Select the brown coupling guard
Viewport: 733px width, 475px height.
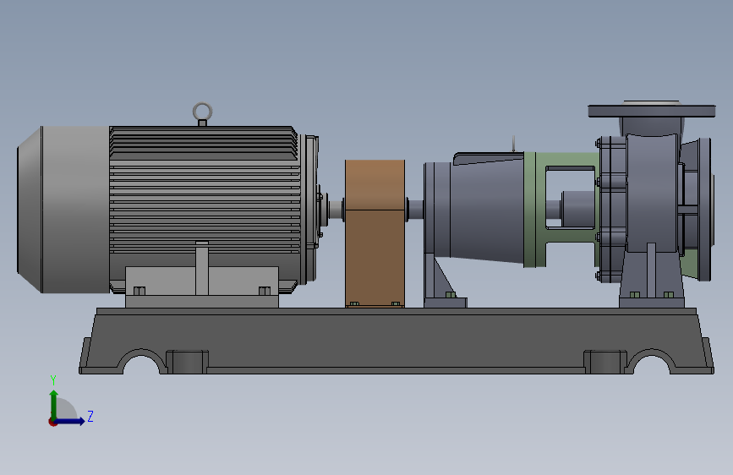[x=375, y=233]
